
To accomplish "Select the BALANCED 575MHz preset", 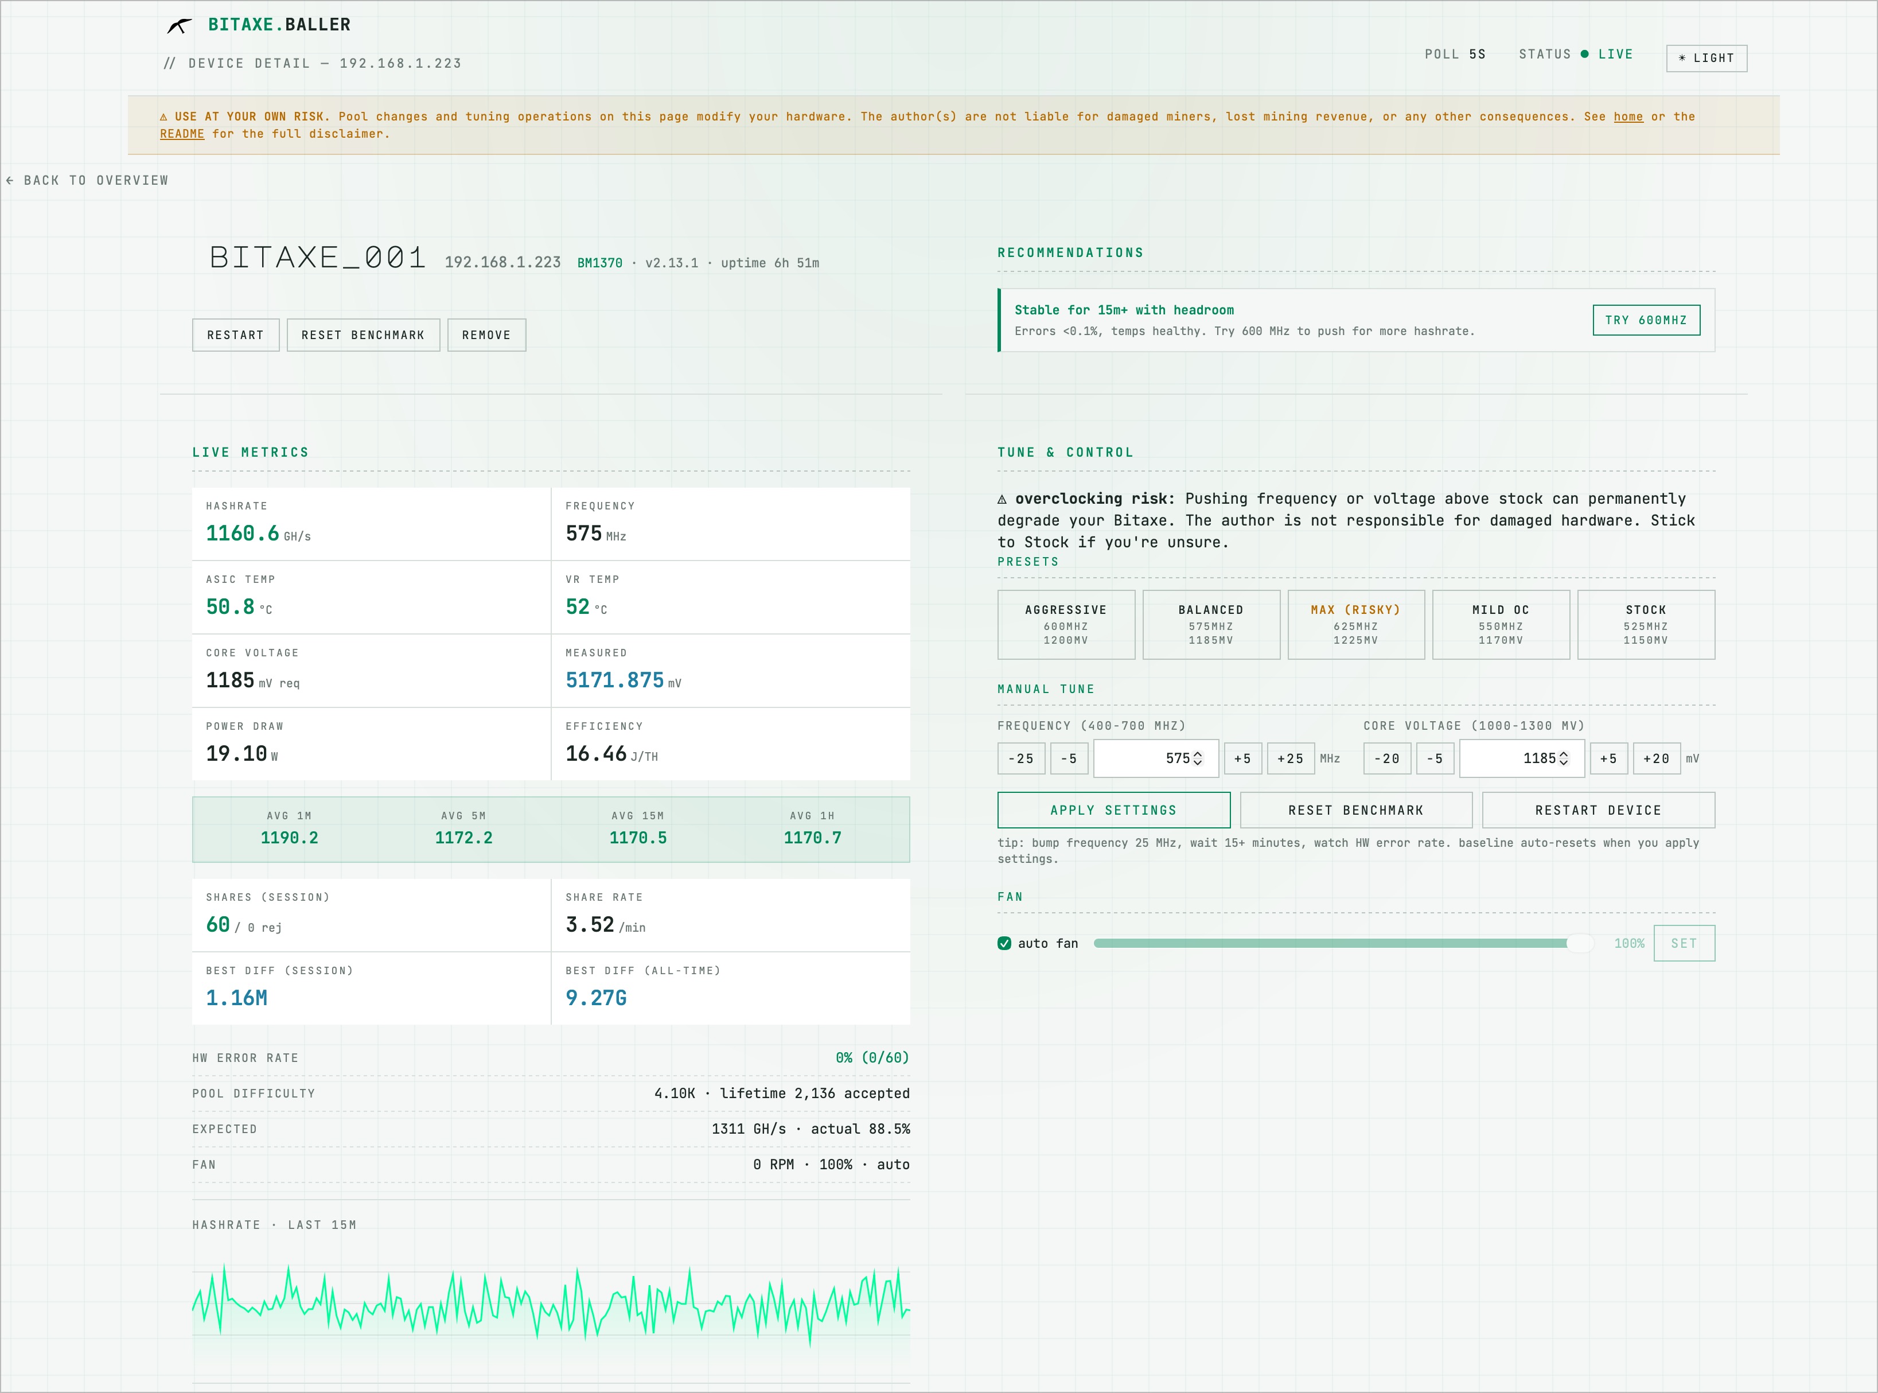I will coord(1210,625).
